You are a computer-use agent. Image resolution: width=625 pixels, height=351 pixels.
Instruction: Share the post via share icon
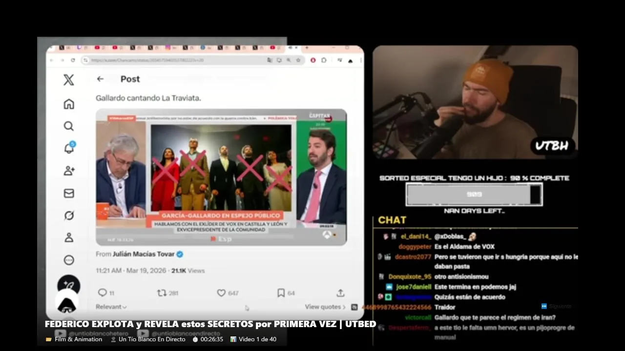coord(340,292)
